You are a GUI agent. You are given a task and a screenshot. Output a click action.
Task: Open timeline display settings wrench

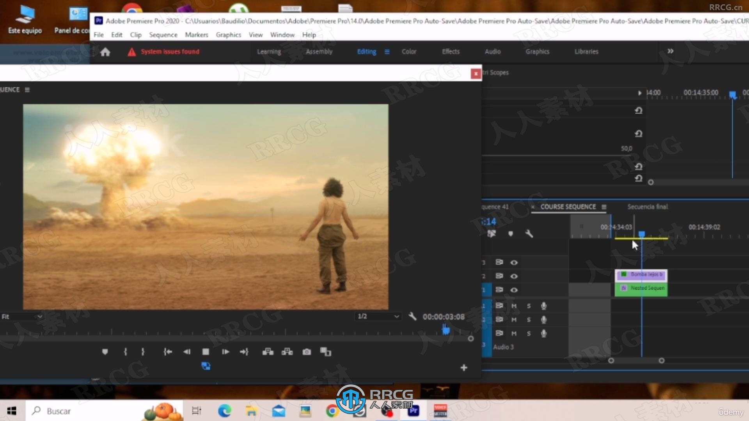tap(529, 233)
